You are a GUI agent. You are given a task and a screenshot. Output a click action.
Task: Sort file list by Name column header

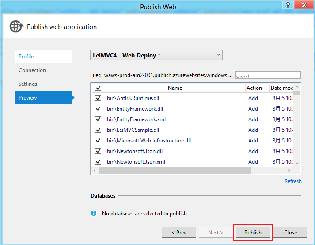coord(175,88)
